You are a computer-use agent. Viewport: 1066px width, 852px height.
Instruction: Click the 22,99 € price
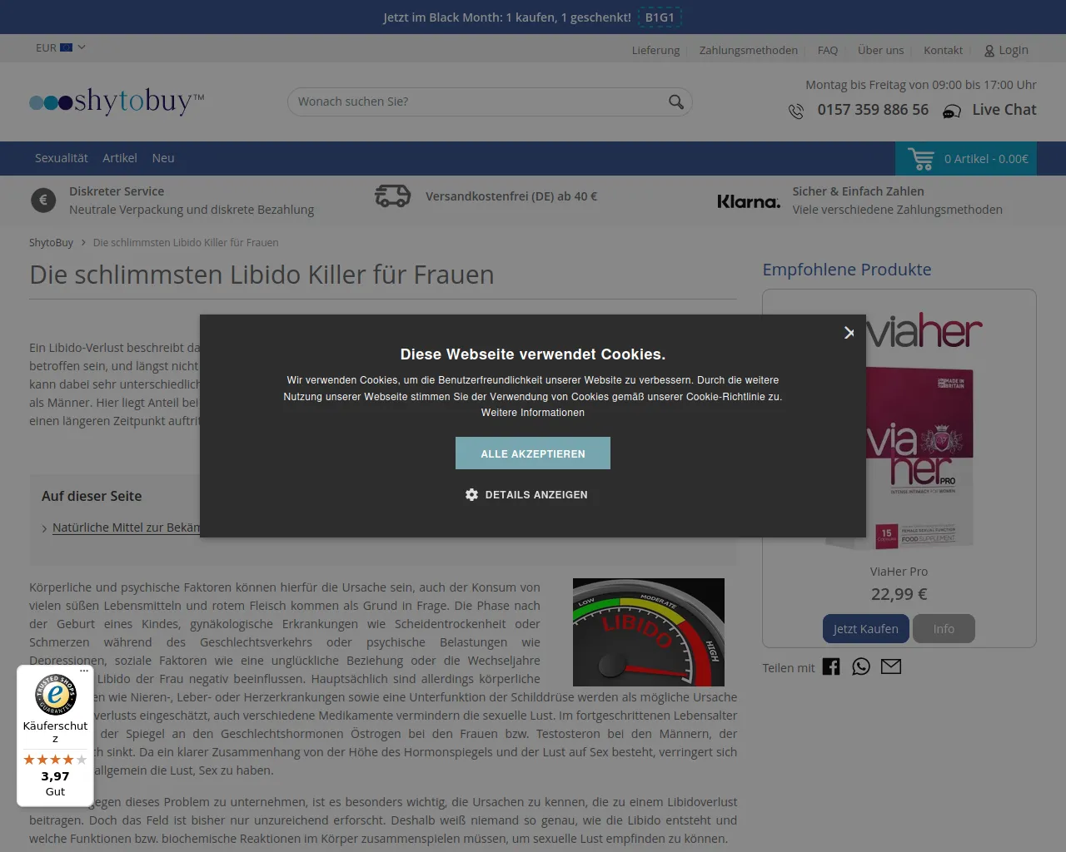point(899,594)
